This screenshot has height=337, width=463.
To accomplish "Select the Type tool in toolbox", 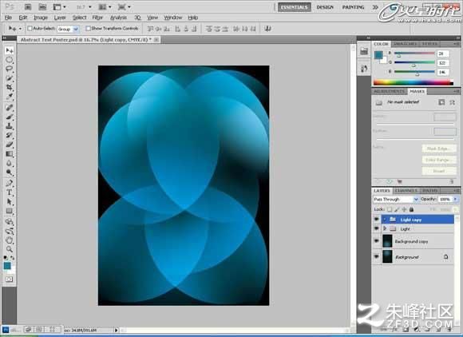I will [9, 192].
